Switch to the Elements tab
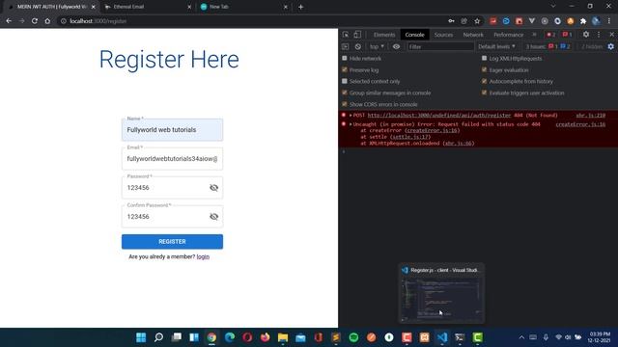The height and width of the screenshot is (347, 618). click(x=384, y=35)
